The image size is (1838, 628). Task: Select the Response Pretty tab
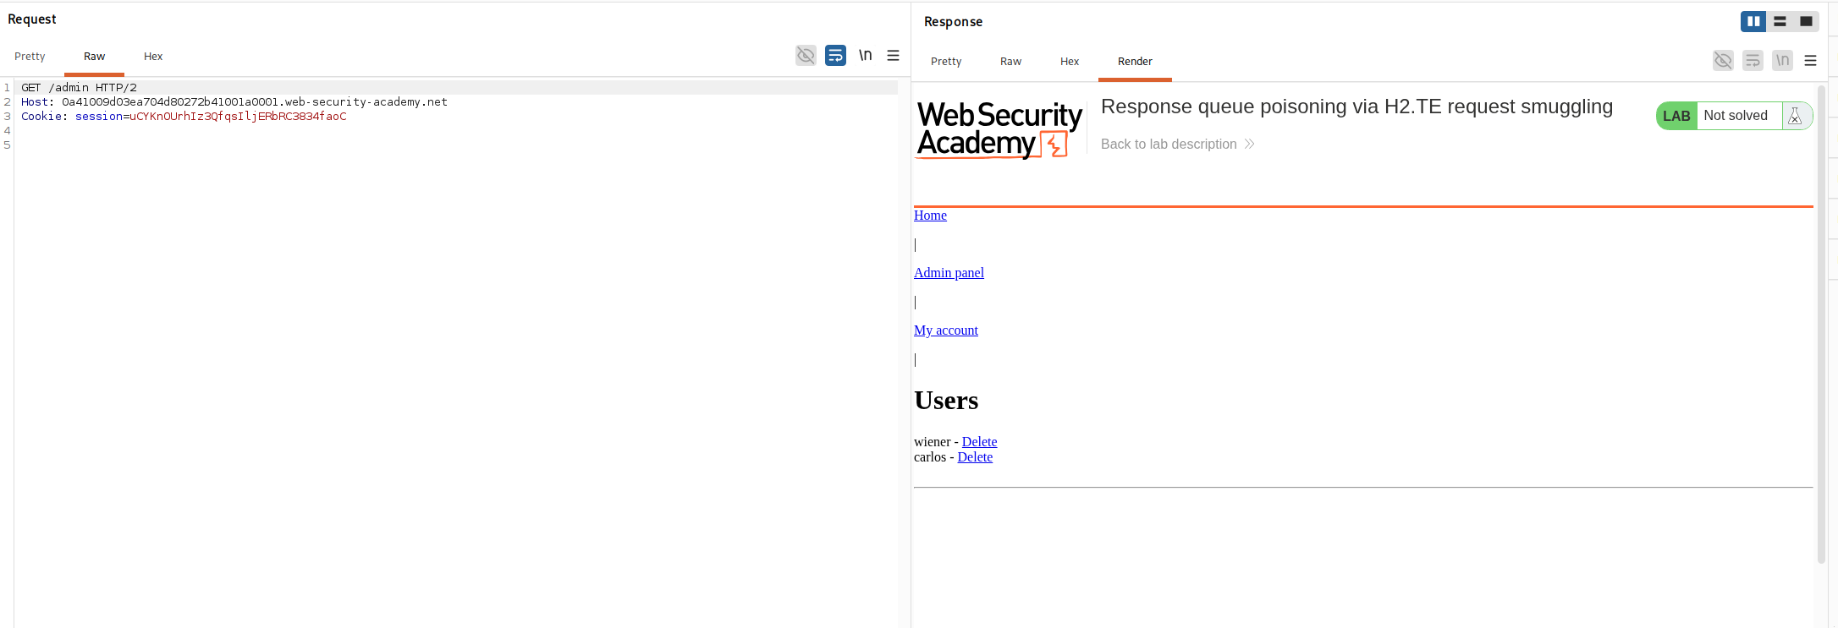click(x=946, y=62)
